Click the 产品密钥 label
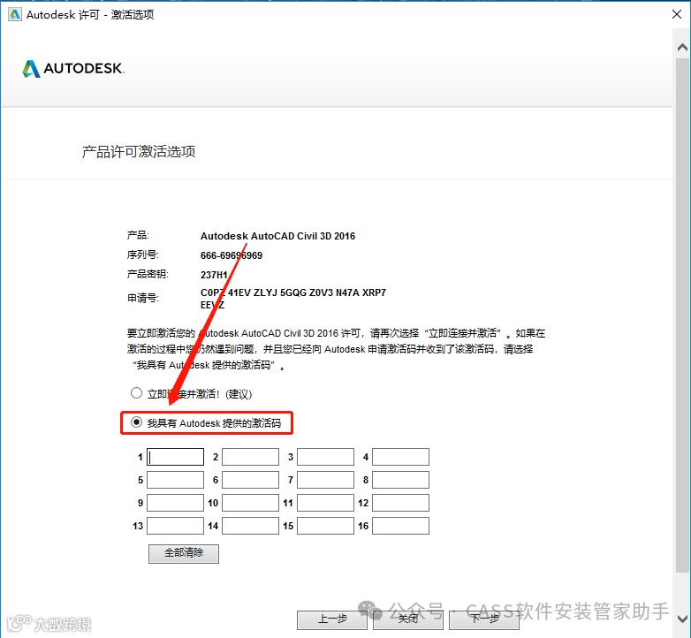The image size is (691, 638). 148,274
